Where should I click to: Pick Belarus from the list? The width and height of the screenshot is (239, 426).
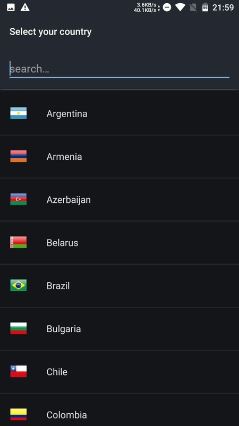[119, 243]
